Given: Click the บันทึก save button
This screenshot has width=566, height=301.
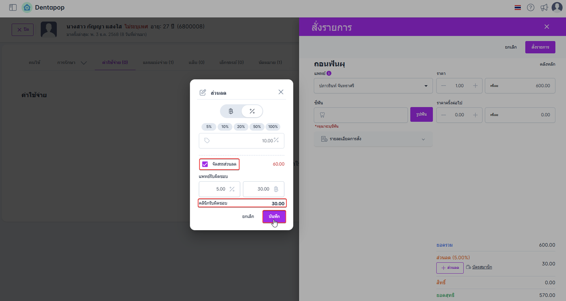Looking at the screenshot, I should coord(274,216).
